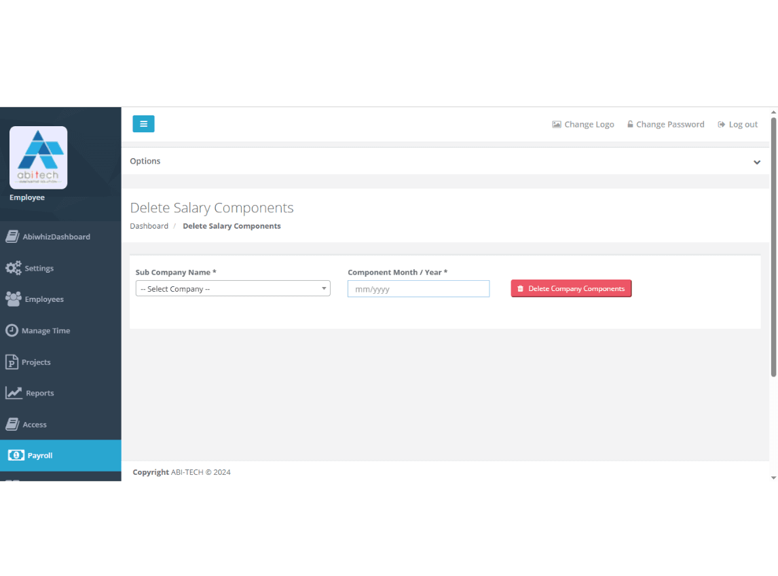Expand the Options panel chevron
Image resolution: width=778 pixels, height=576 pixels.
pyautogui.click(x=756, y=162)
